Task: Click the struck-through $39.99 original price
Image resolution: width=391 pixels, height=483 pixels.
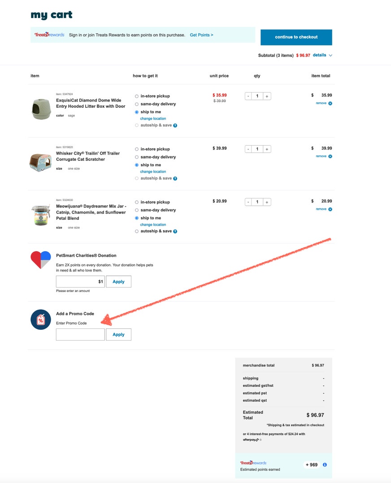Action: tap(219, 101)
